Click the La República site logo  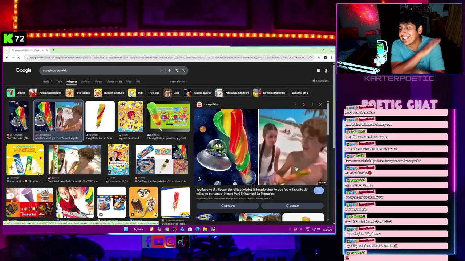(199, 104)
